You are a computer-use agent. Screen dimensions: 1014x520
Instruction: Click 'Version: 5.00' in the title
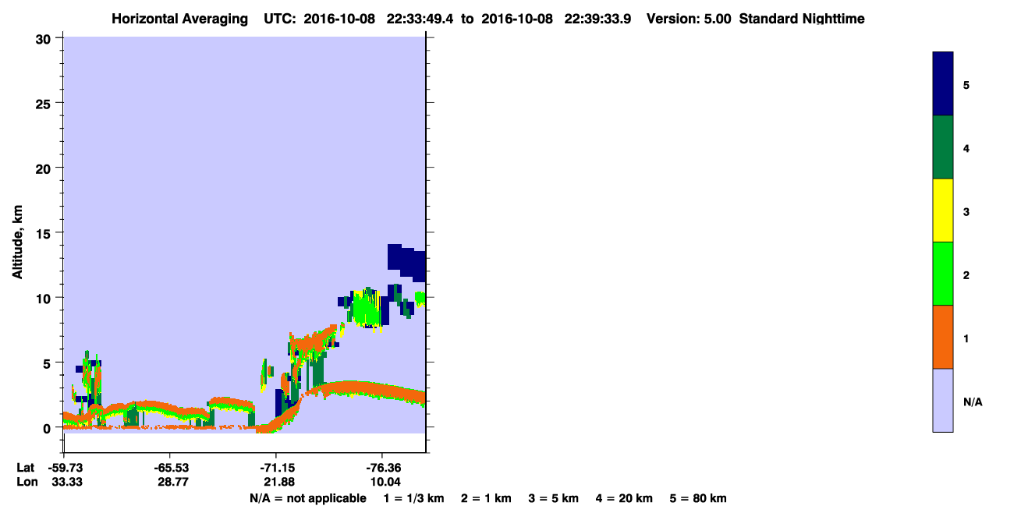click(x=689, y=19)
